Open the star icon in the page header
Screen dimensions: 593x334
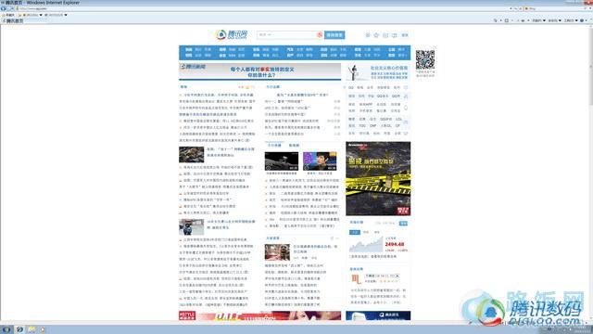tap(376, 35)
